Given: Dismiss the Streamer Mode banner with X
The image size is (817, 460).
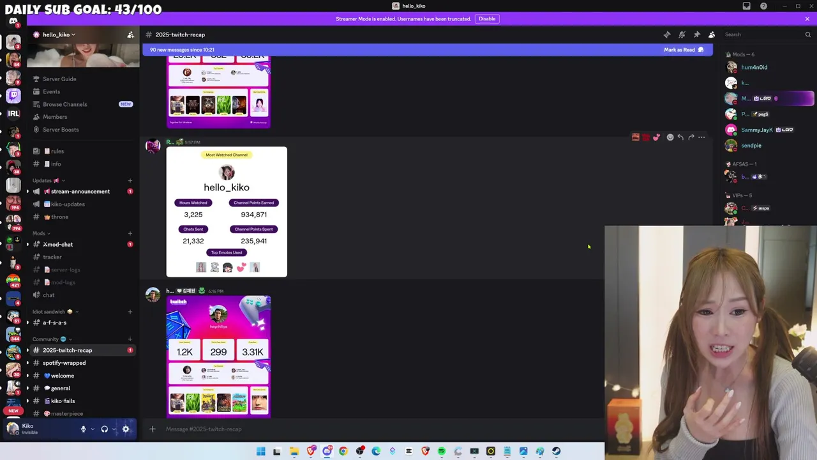Looking at the screenshot, I should [807, 19].
